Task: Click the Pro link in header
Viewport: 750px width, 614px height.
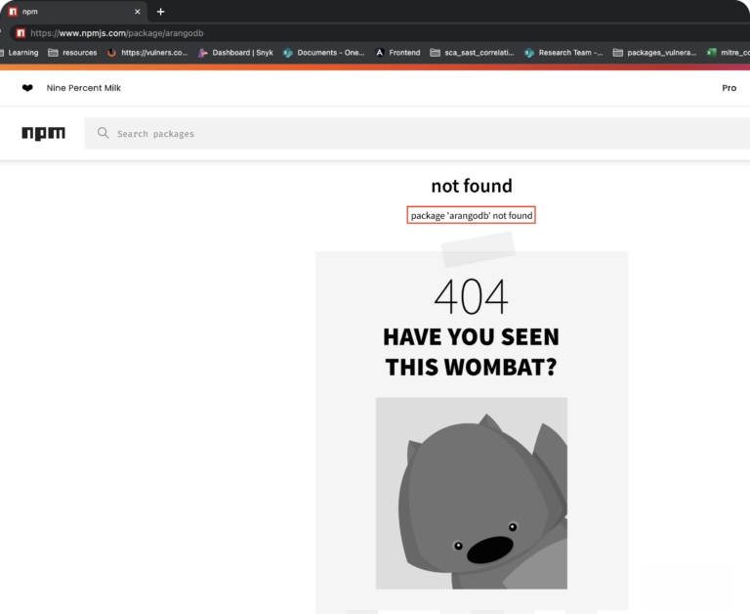Action: [x=729, y=88]
